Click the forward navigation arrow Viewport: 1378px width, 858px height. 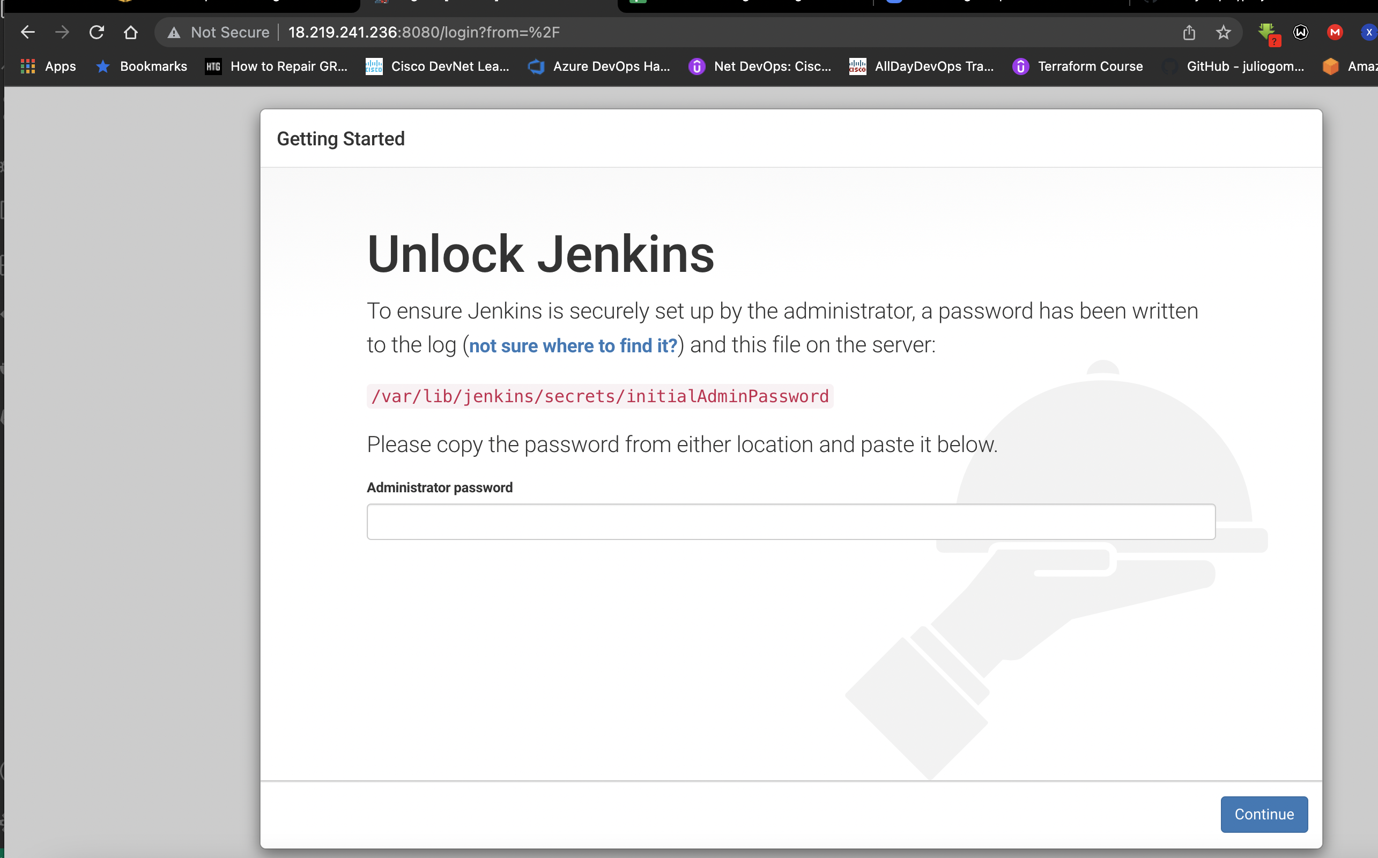[62, 32]
